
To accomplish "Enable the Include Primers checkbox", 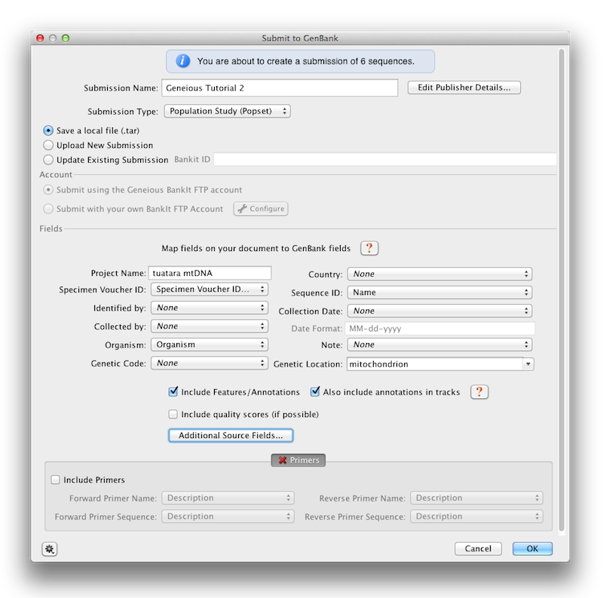I will point(55,479).
